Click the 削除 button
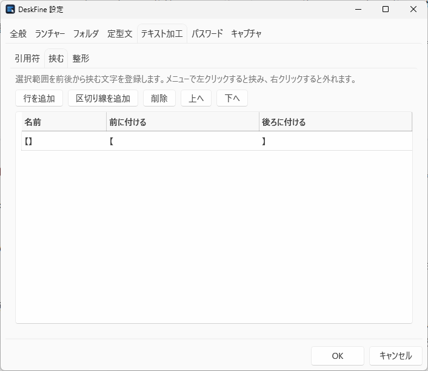The image size is (428, 371). coord(159,99)
